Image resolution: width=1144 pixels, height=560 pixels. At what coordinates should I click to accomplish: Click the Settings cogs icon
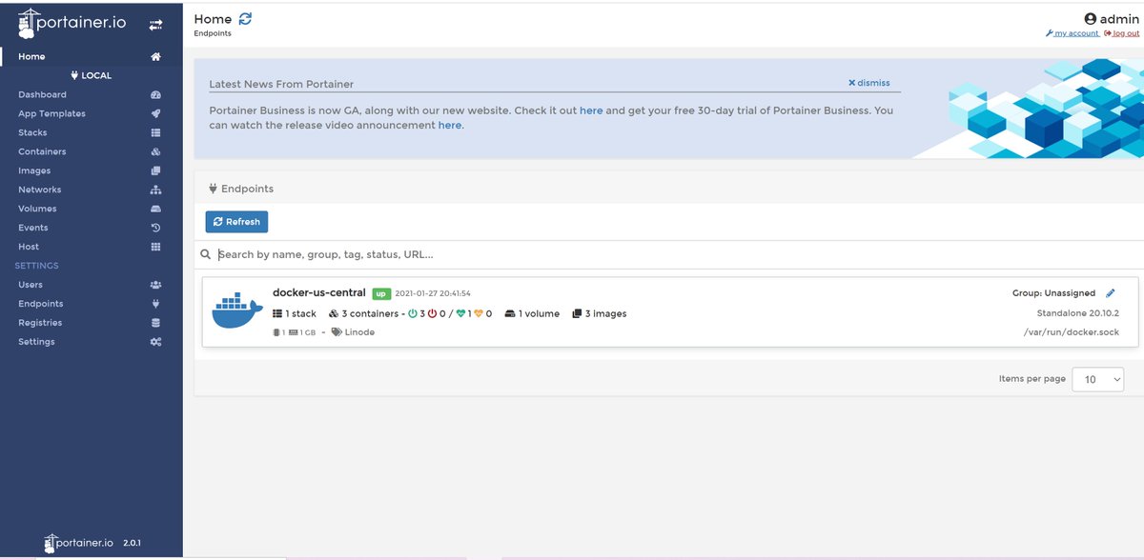[155, 342]
